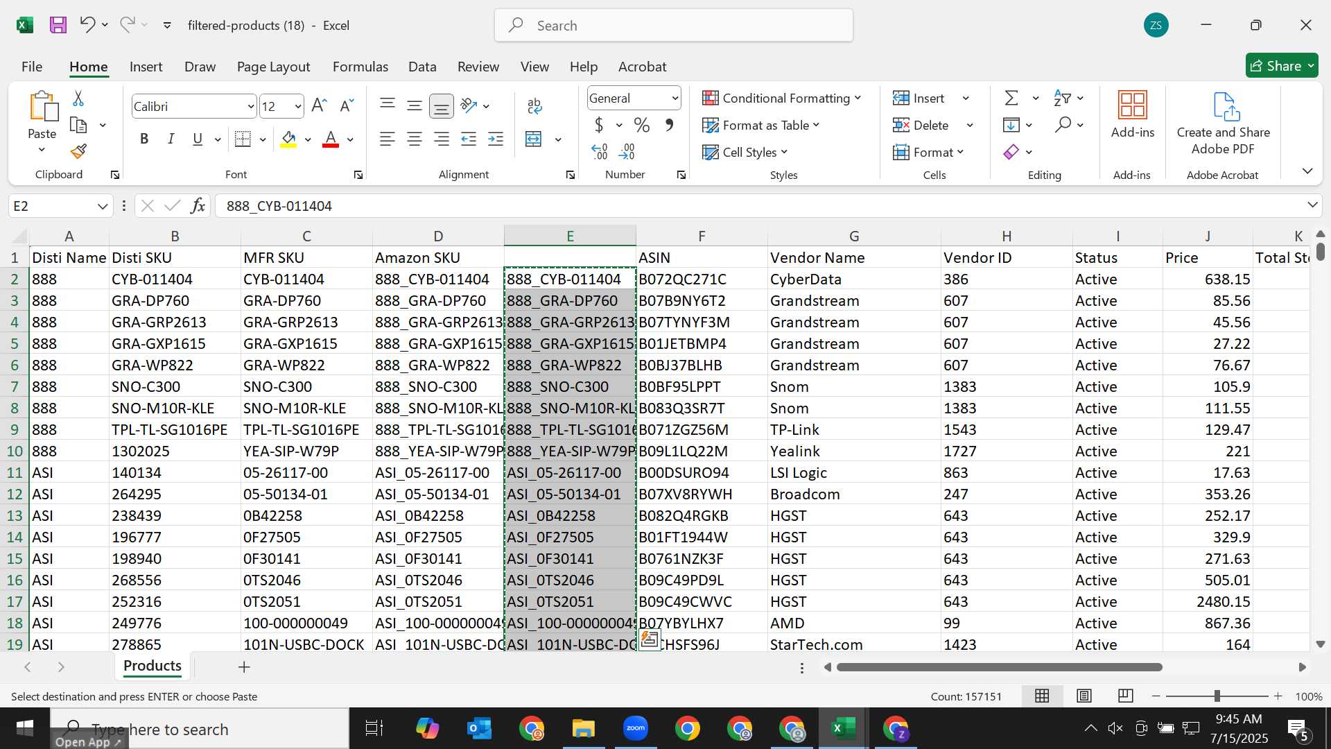Open the font size dropdown
Viewport: 1331px width, 749px height.
coord(298,107)
